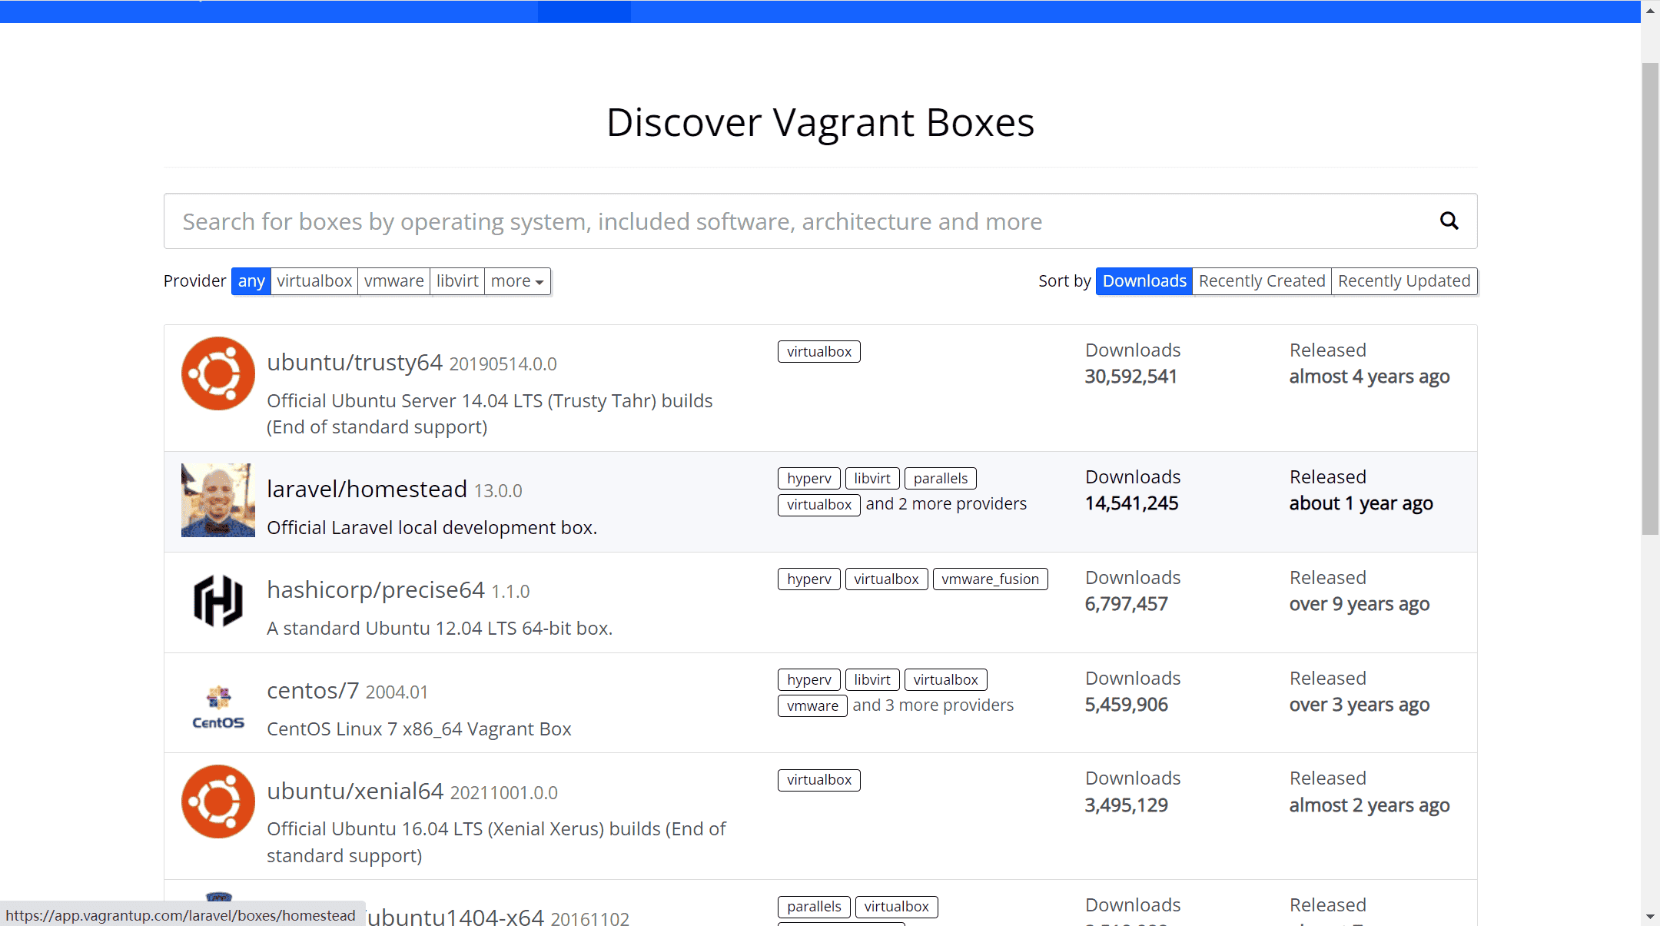The image size is (1660, 926).
Task: Click the HashiCorp logo for precise64
Action: (x=218, y=601)
